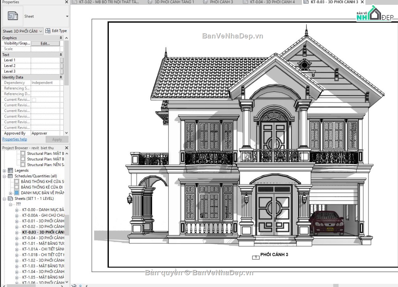Open the Properties help link
The image size is (398, 287).
coord(14,139)
